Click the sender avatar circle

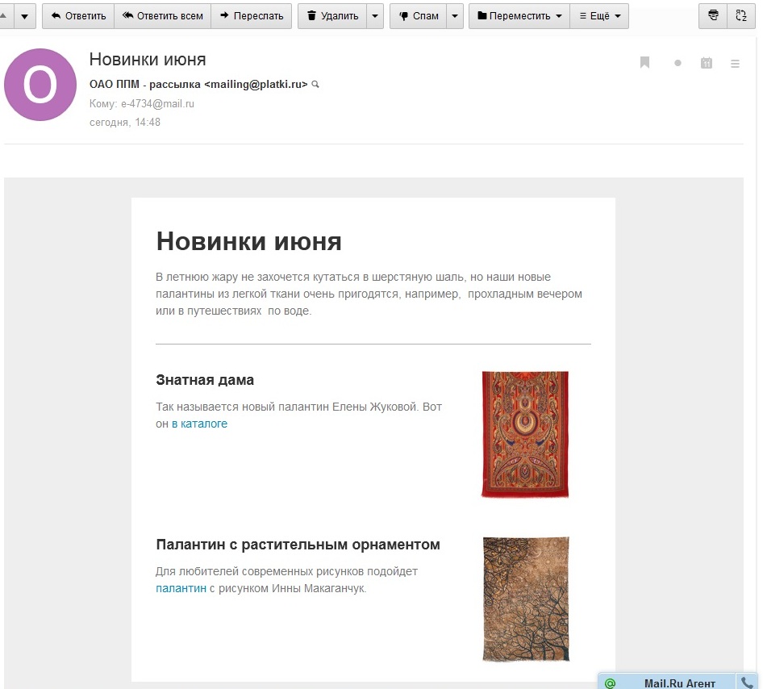(x=40, y=85)
